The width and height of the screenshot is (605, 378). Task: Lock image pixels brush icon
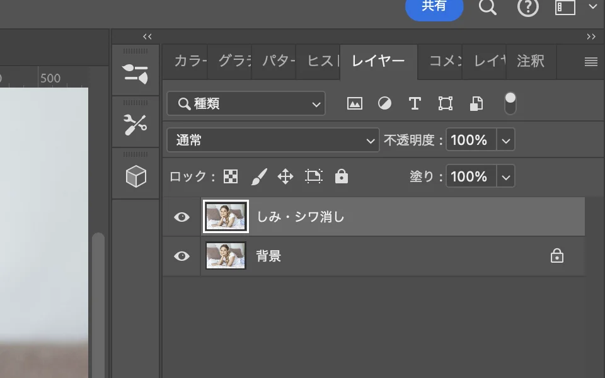pos(259,177)
